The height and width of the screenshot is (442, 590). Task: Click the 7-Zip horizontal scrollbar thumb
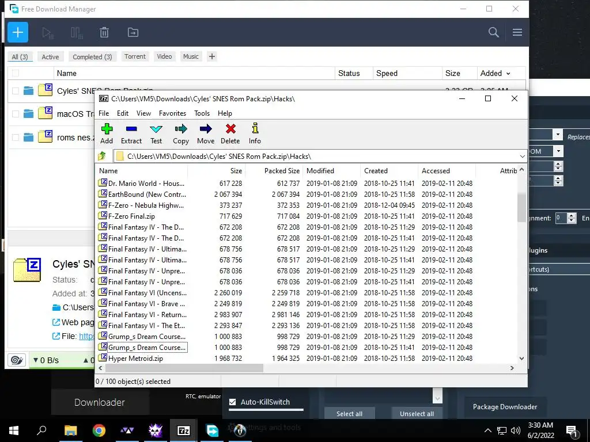pos(183,368)
